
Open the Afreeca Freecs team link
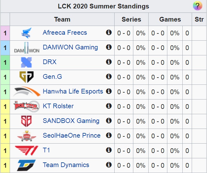65,33
